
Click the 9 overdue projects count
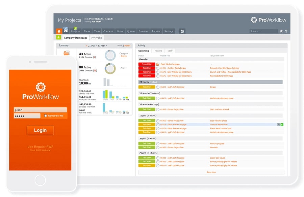point(95,57)
